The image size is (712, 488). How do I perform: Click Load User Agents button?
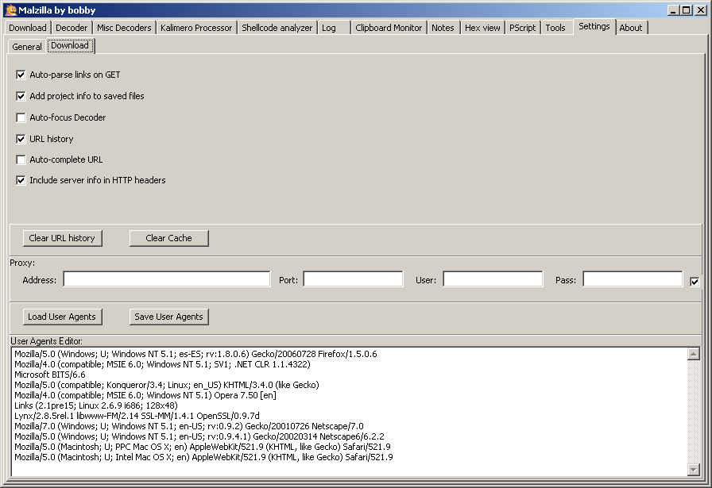62,317
